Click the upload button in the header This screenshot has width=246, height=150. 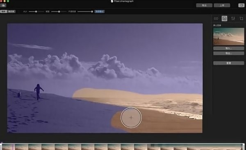222,5
